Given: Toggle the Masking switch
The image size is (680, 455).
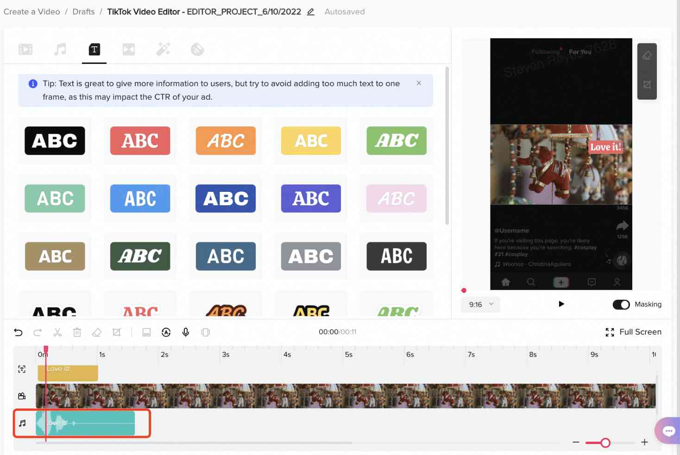Looking at the screenshot, I should (x=621, y=304).
